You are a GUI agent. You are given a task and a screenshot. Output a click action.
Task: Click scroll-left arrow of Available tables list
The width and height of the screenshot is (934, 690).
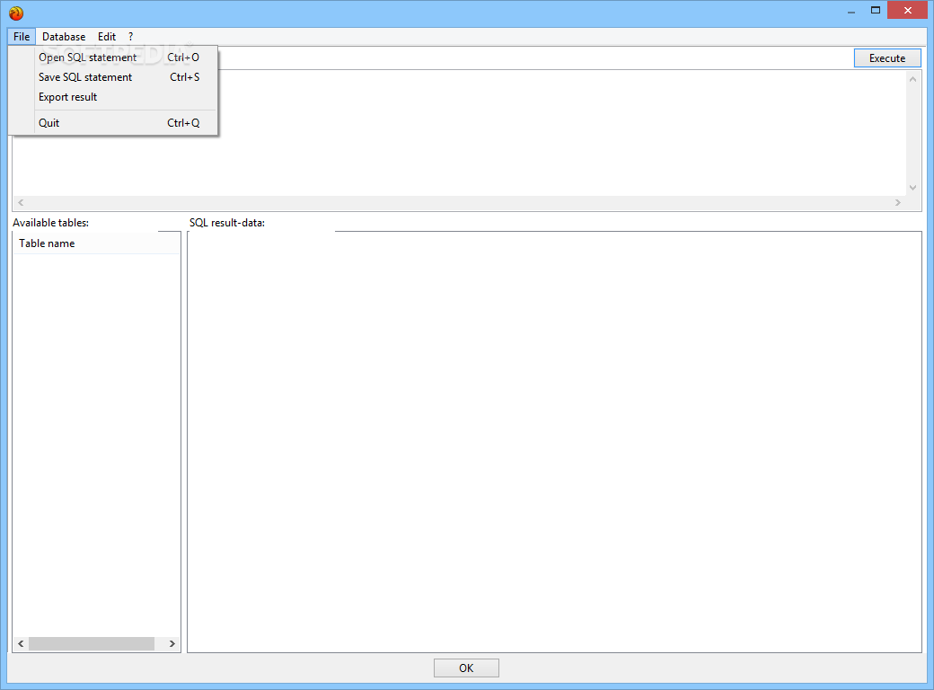(x=21, y=643)
